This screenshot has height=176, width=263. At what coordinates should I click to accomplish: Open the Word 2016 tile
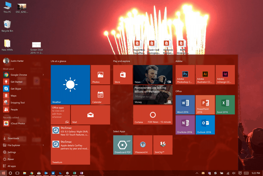pos(185,105)
